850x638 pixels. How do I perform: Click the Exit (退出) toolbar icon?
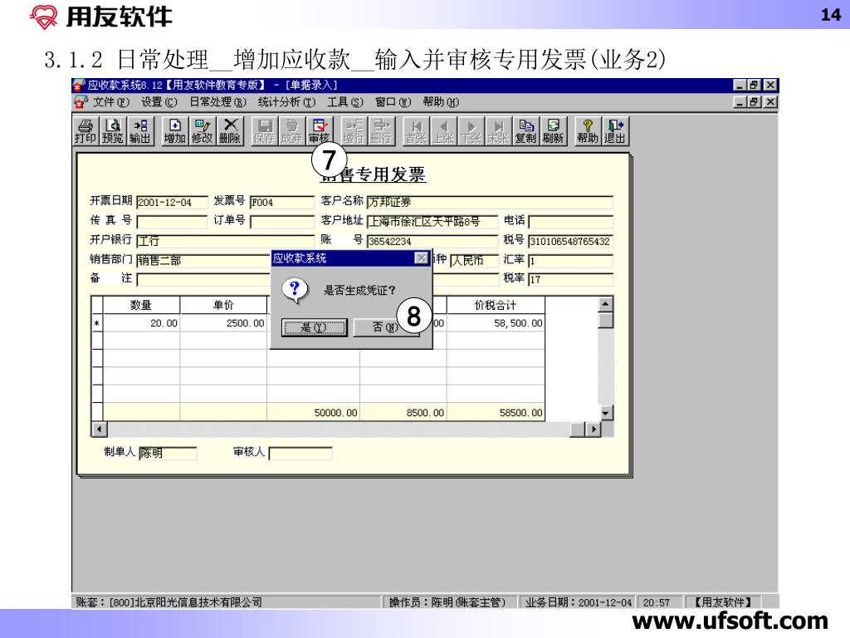615,131
